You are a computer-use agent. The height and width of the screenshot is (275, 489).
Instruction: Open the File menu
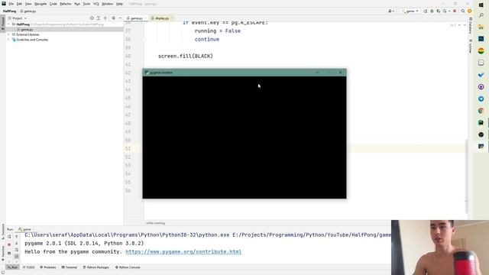pyautogui.click(x=11, y=4)
